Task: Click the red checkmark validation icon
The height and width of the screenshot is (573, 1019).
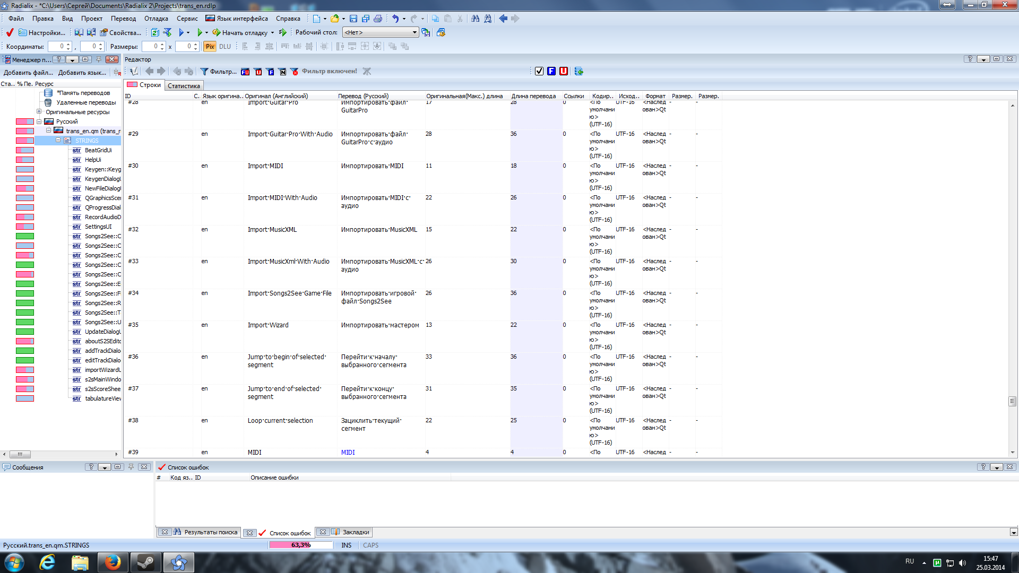Action: point(10,32)
